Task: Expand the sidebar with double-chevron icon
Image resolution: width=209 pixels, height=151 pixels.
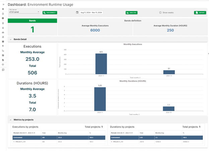Action: [x=3, y=4]
